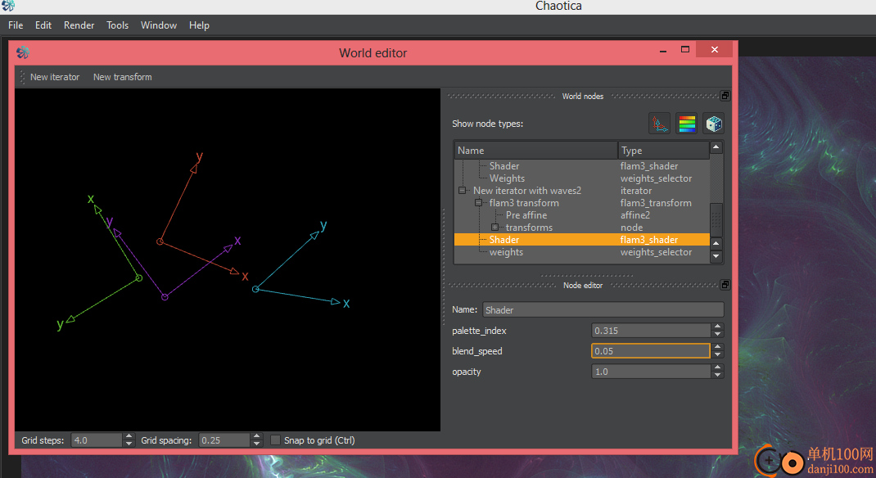Image resolution: width=876 pixels, height=478 pixels.
Task: Expand the transforms tree node
Action: point(494,228)
